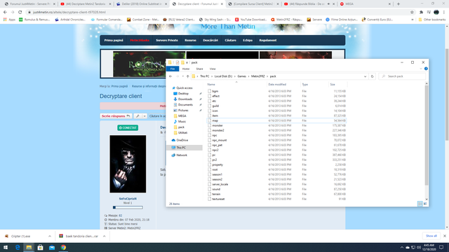This screenshot has width=449, height=252.
Task: Open Resurse in the forum navigation
Action: pos(190,41)
